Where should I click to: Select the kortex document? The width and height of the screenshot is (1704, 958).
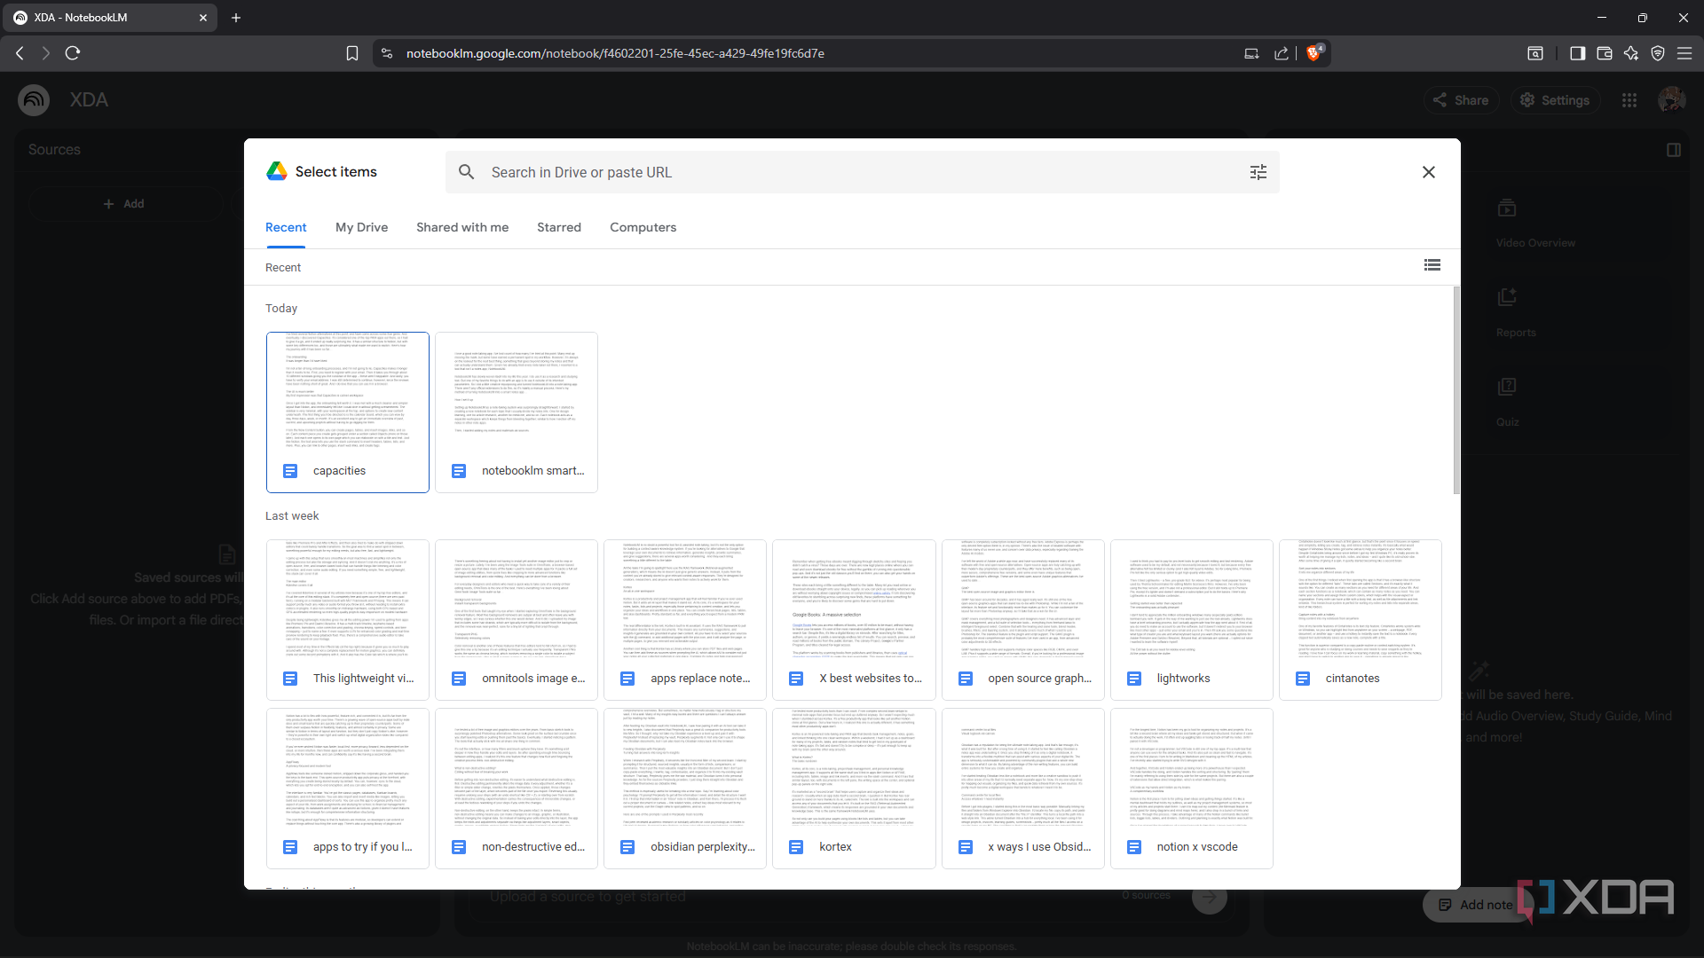854,789
